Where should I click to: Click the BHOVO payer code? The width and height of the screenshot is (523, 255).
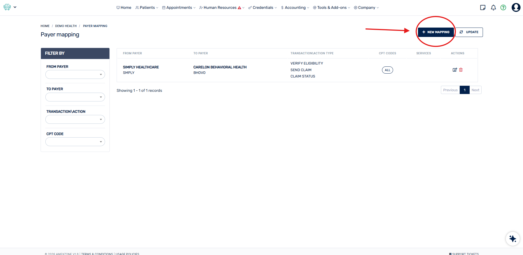click(x=200, y=73)
